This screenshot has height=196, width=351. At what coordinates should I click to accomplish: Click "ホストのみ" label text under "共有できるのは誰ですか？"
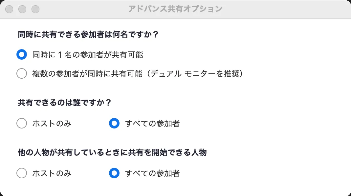pyautogui.click(x=52, y=124)
